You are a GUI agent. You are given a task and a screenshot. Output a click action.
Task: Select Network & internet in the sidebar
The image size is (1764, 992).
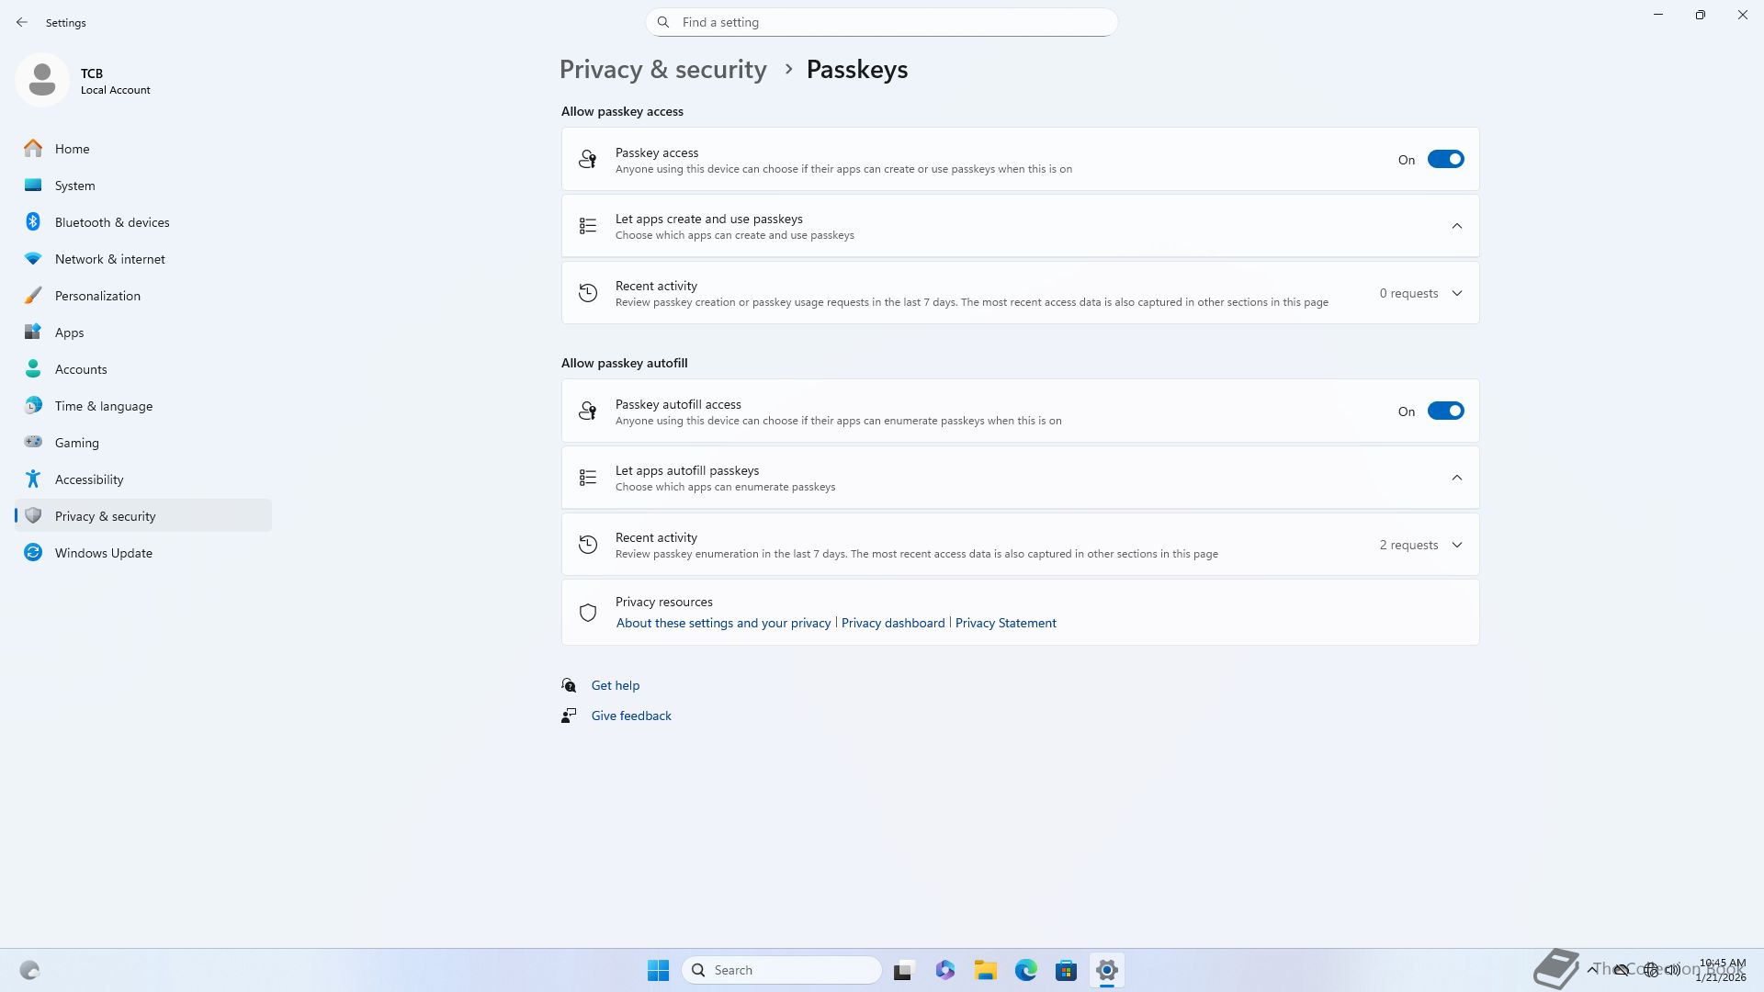109,259
